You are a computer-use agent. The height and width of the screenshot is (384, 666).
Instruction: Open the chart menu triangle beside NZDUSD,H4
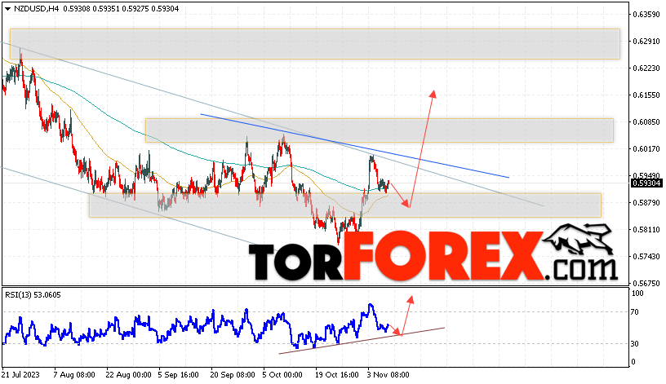[7, 9]
